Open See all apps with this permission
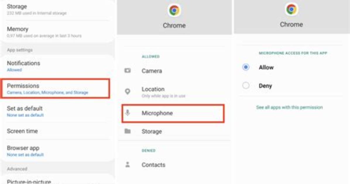 point(289,107)
